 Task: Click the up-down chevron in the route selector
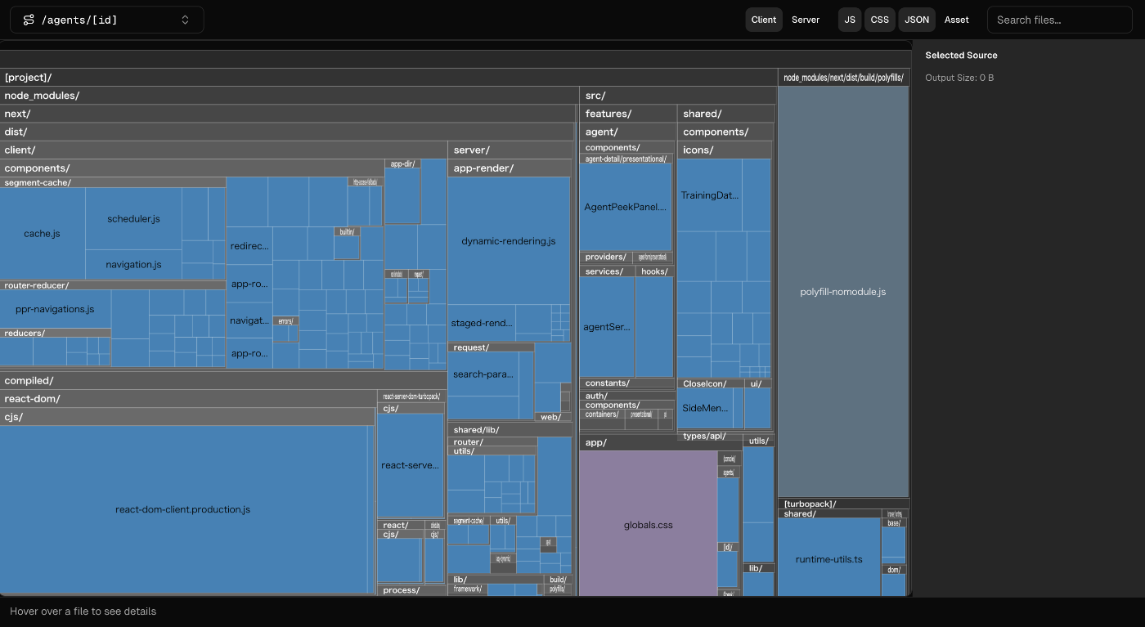pyautogui.click(x=185, y=20)
